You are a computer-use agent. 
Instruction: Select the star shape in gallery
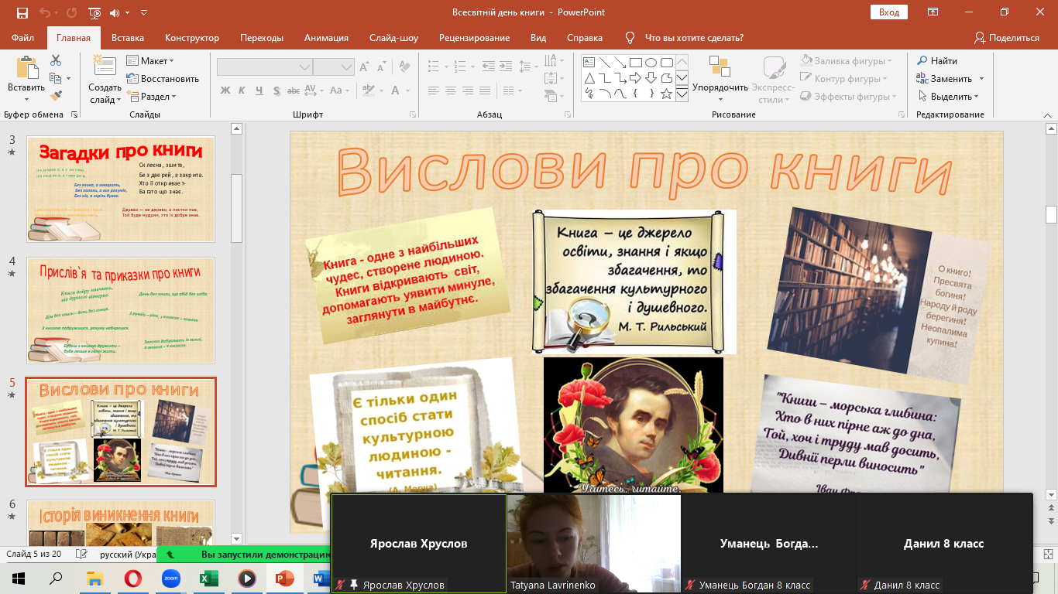pos(667,94)
